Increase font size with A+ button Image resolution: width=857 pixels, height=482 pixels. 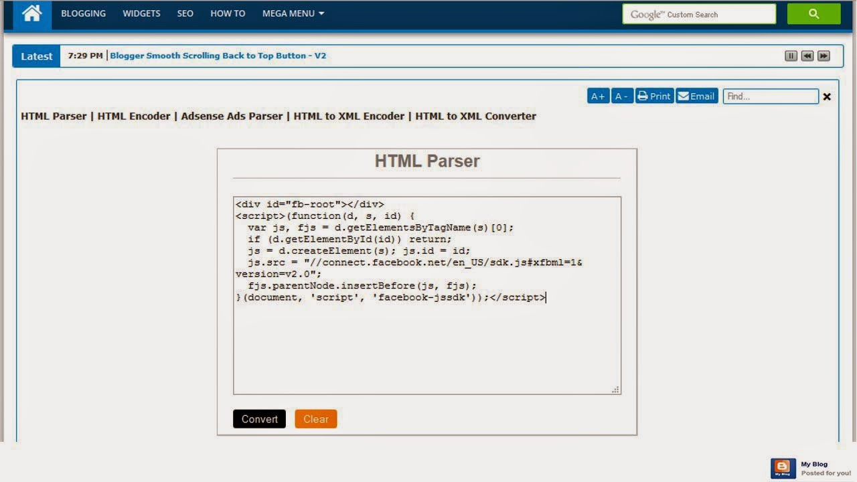(598, 96)
